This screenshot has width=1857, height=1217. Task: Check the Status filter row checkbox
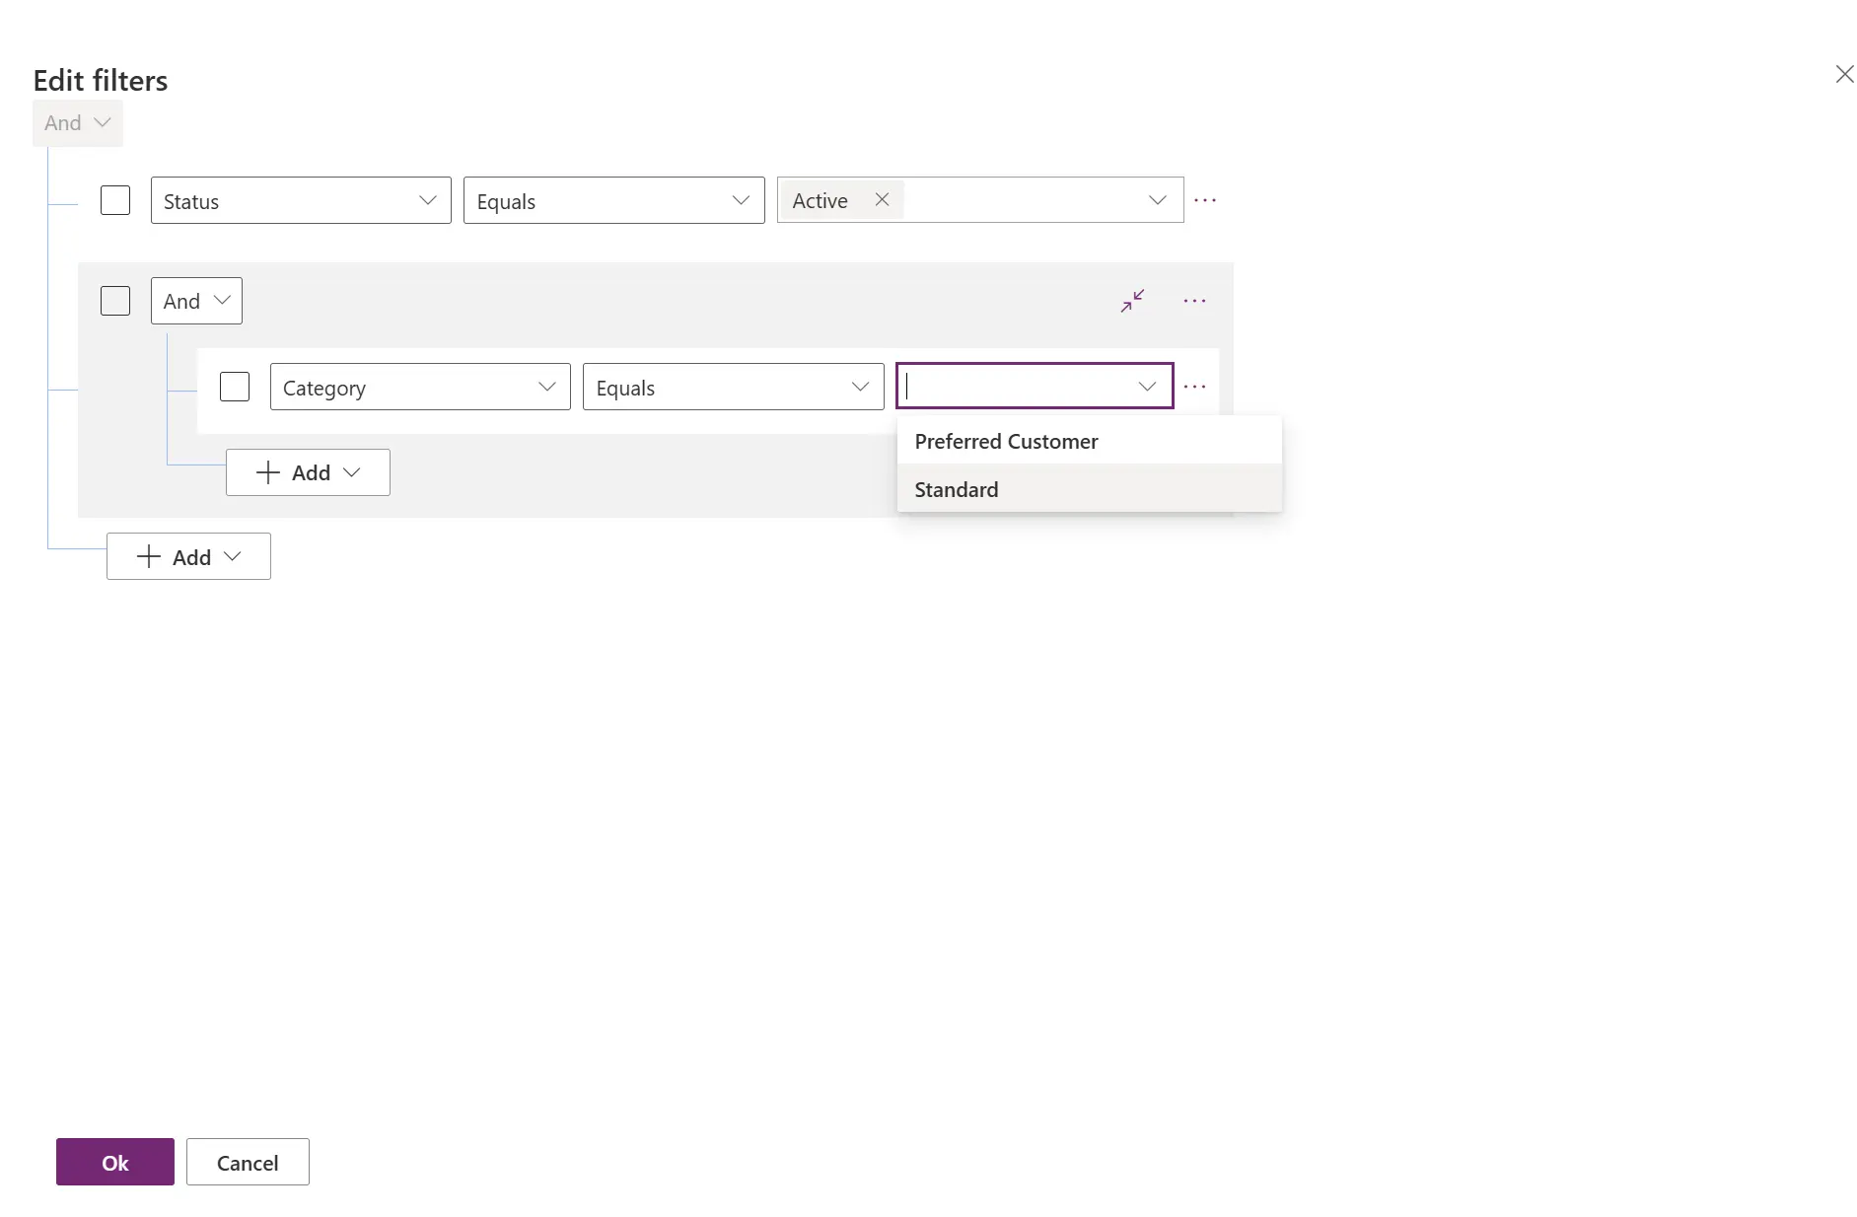[114, 199]
